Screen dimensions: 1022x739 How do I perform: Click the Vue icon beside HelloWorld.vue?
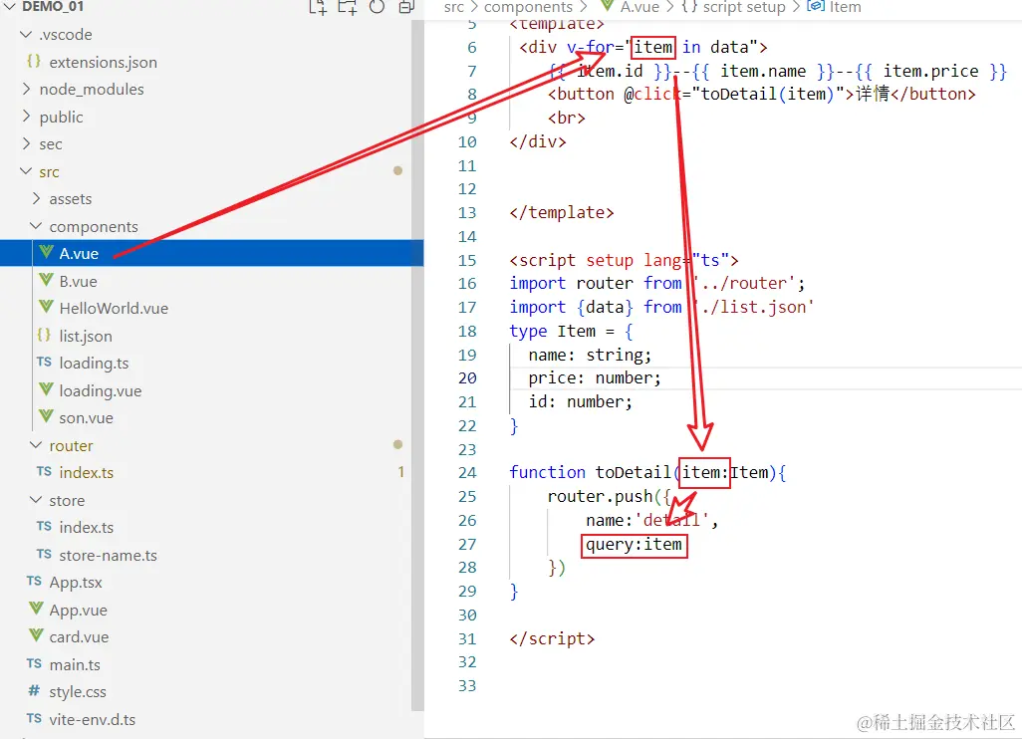coord(46,307)
